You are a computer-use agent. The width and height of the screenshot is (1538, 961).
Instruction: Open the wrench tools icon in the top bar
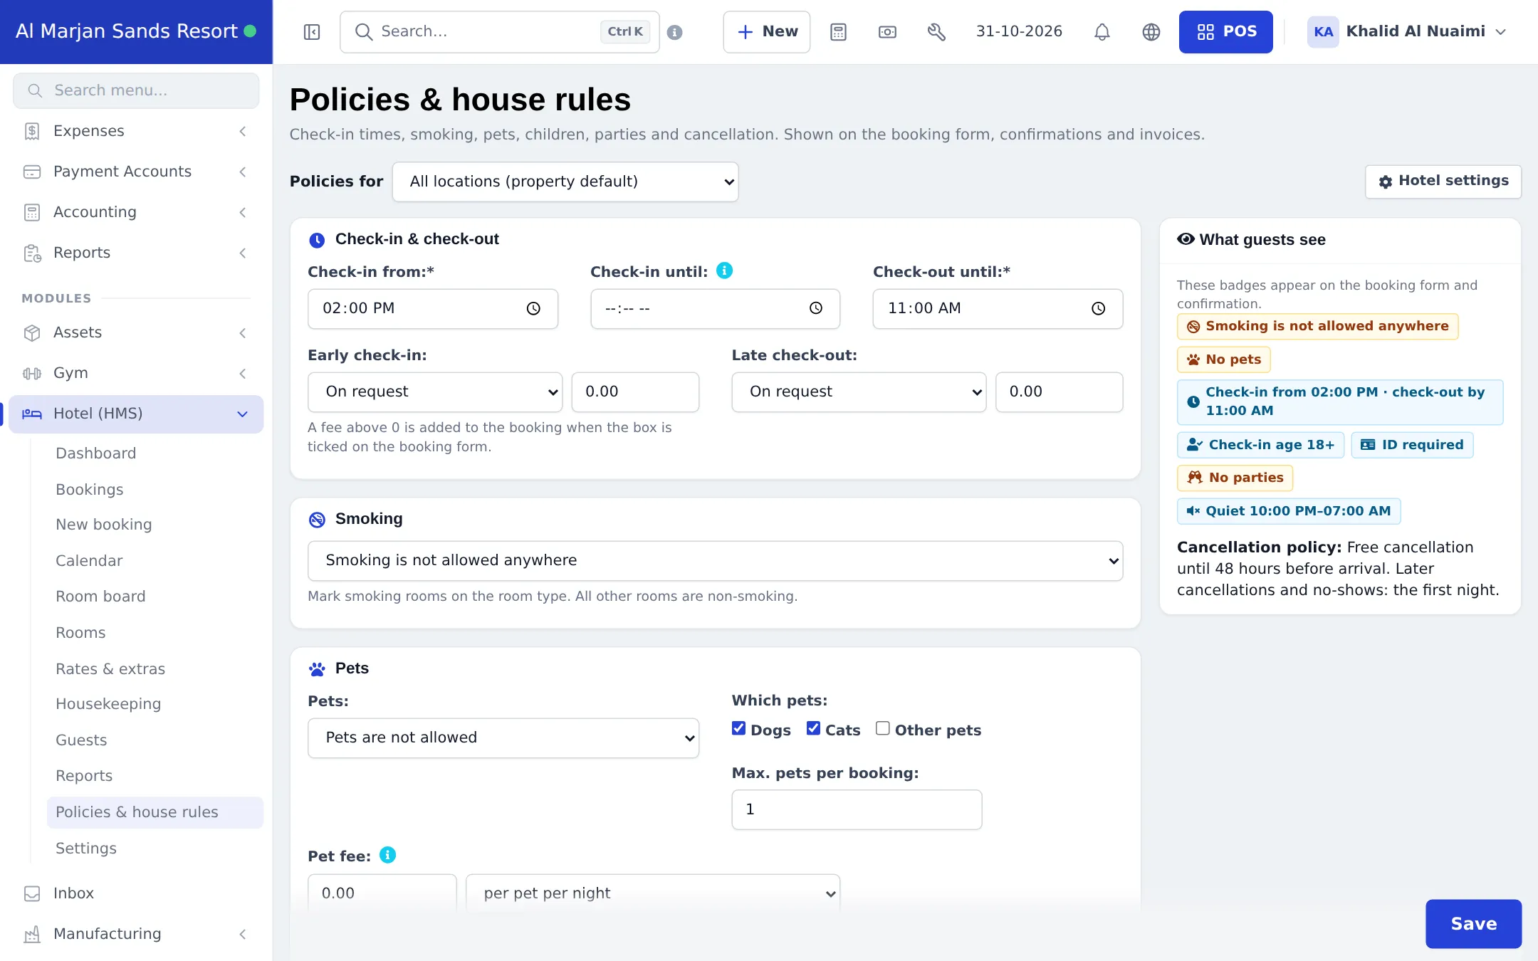937,32
